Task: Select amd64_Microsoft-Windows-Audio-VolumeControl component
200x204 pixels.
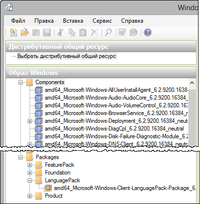Action: 116,105
